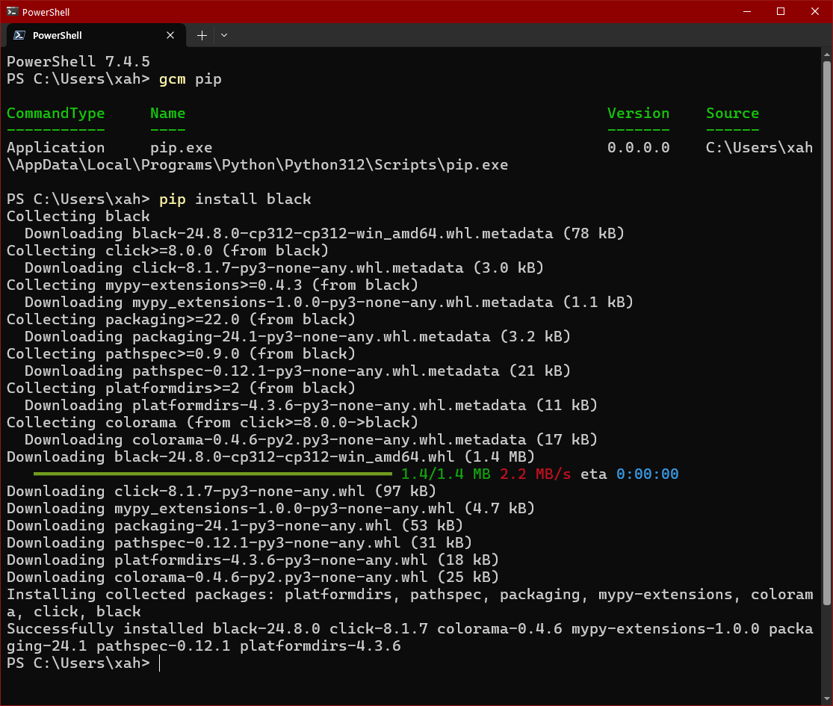The image size is (833, 706).
Task: Click mypy_extensions whl.metadata (1.1 kB) line
Action: point(329,303)
